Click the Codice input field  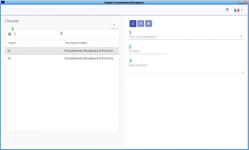pyautogui.click(x=148, y=51)
